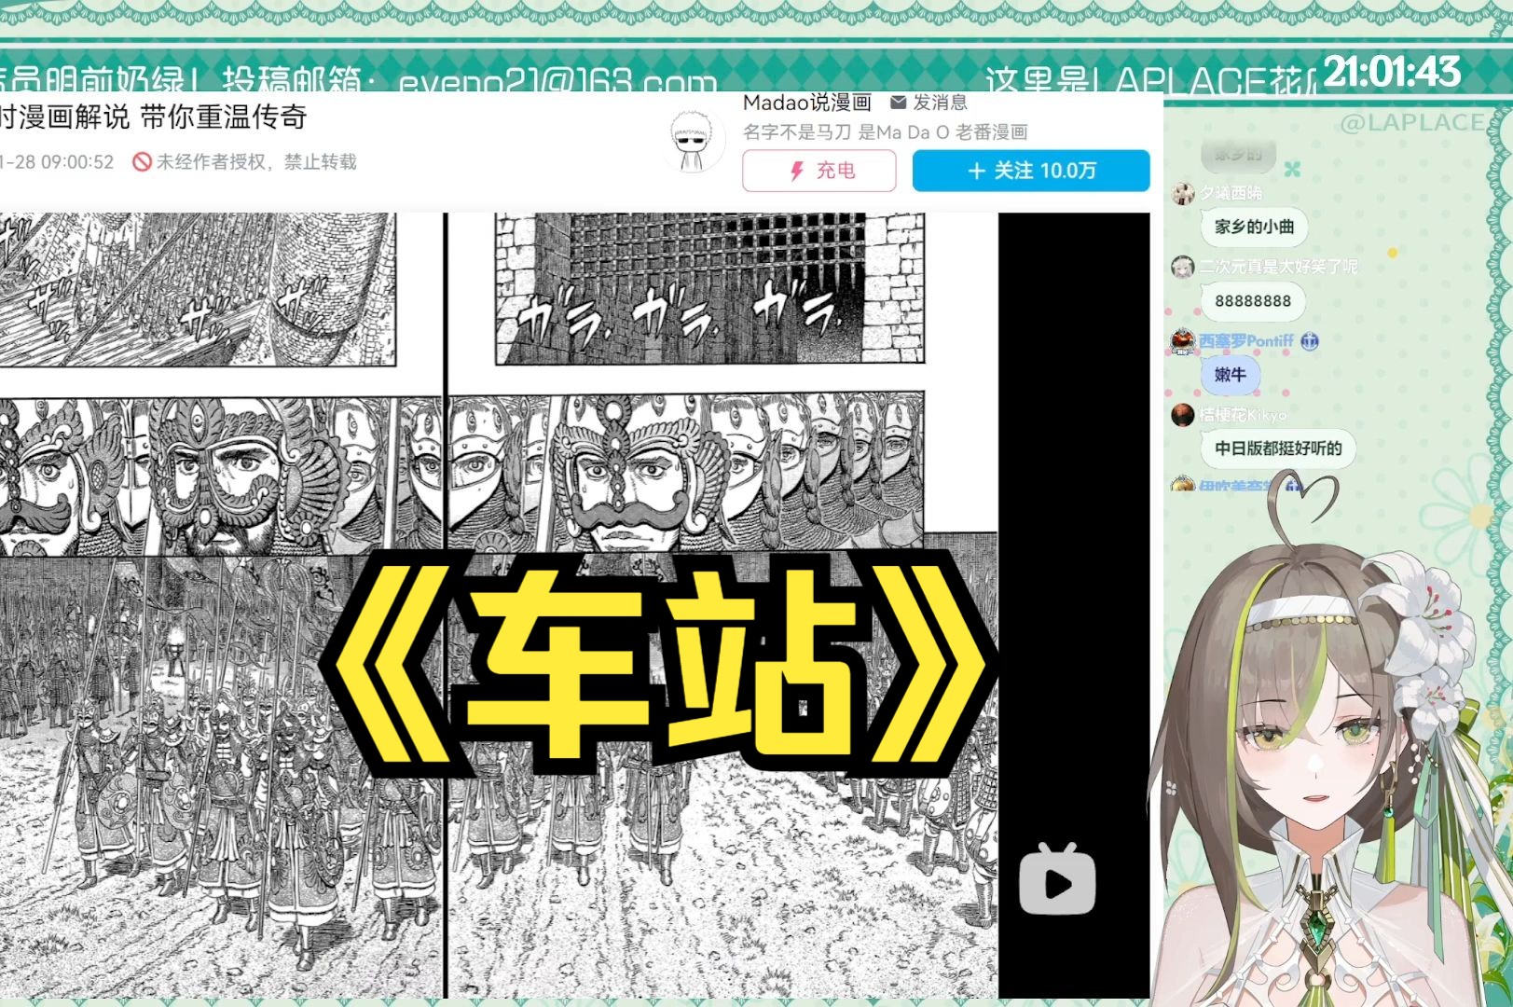Click chat message 中日版都挺好听的
This screenshot has width=1513, height=1007.
1278,448
